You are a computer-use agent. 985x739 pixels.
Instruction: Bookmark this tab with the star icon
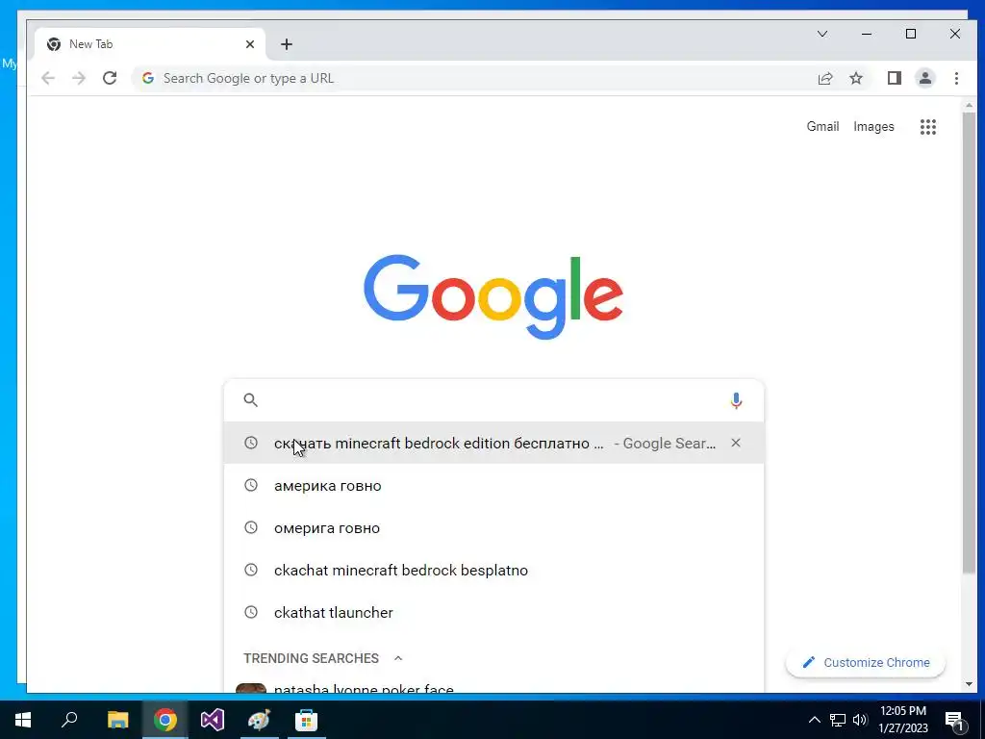856,79
